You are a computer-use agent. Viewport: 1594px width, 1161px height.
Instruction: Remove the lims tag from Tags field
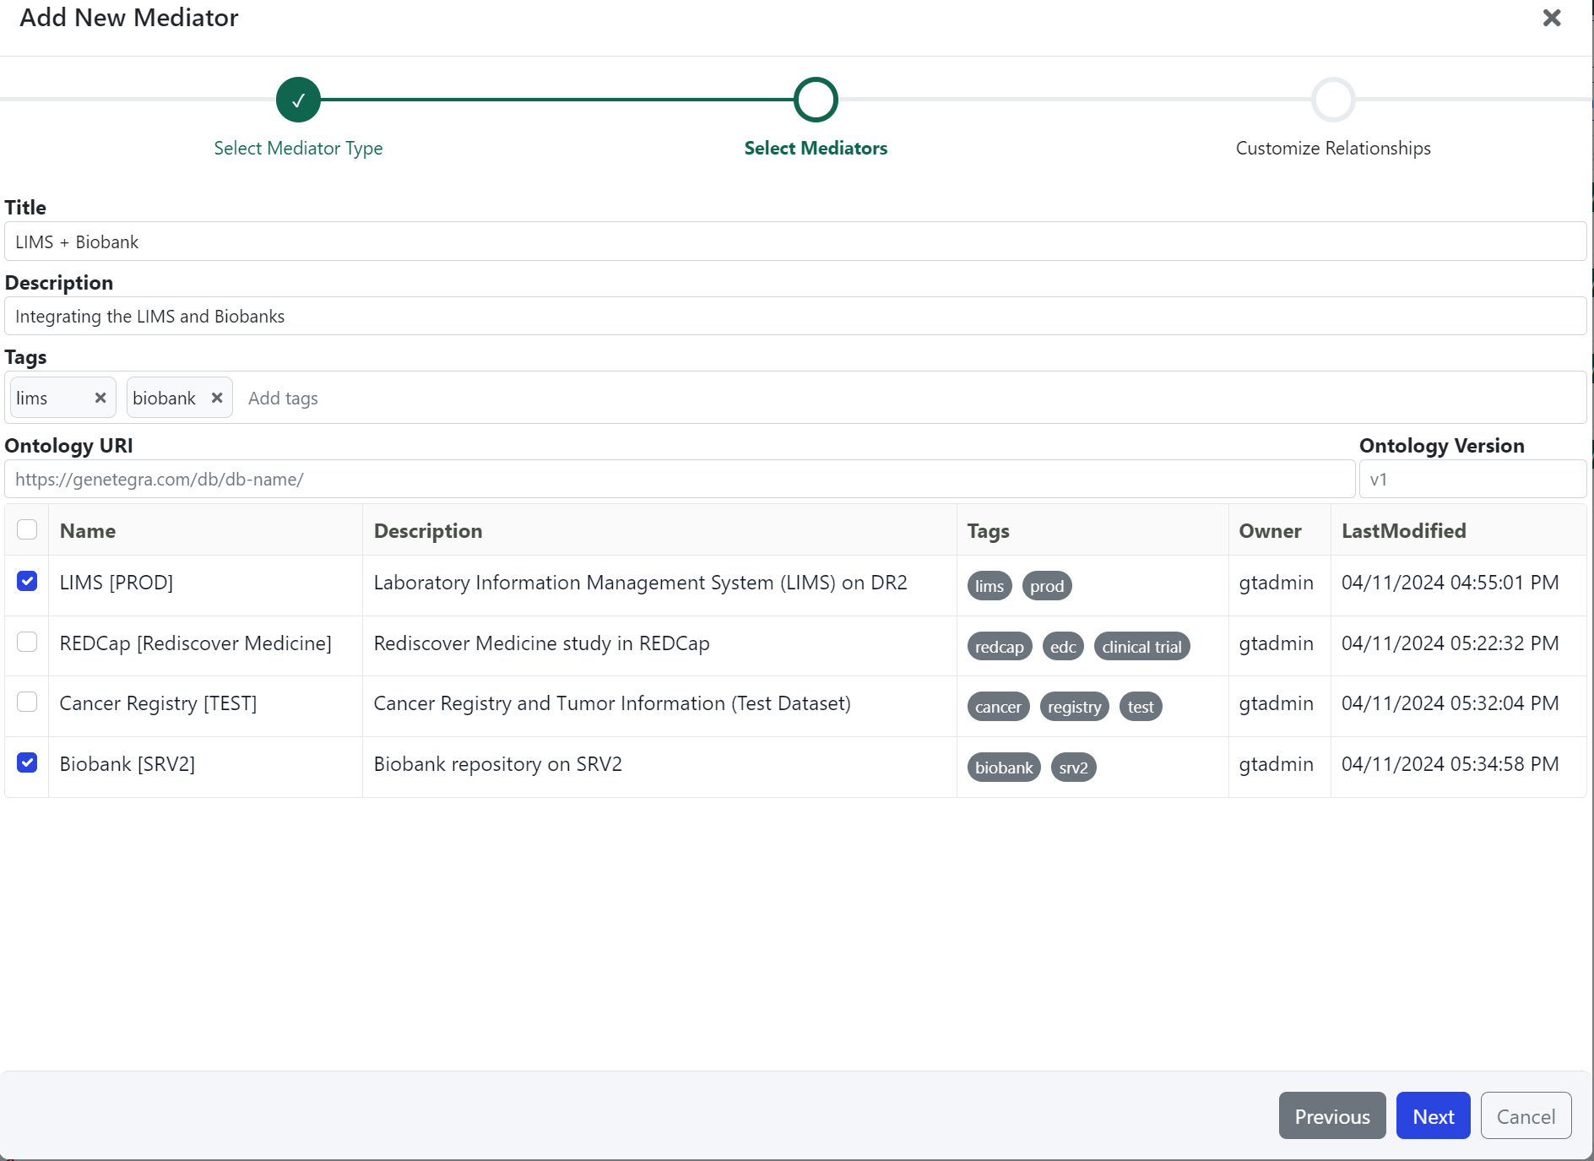click(x=100, y=398)
